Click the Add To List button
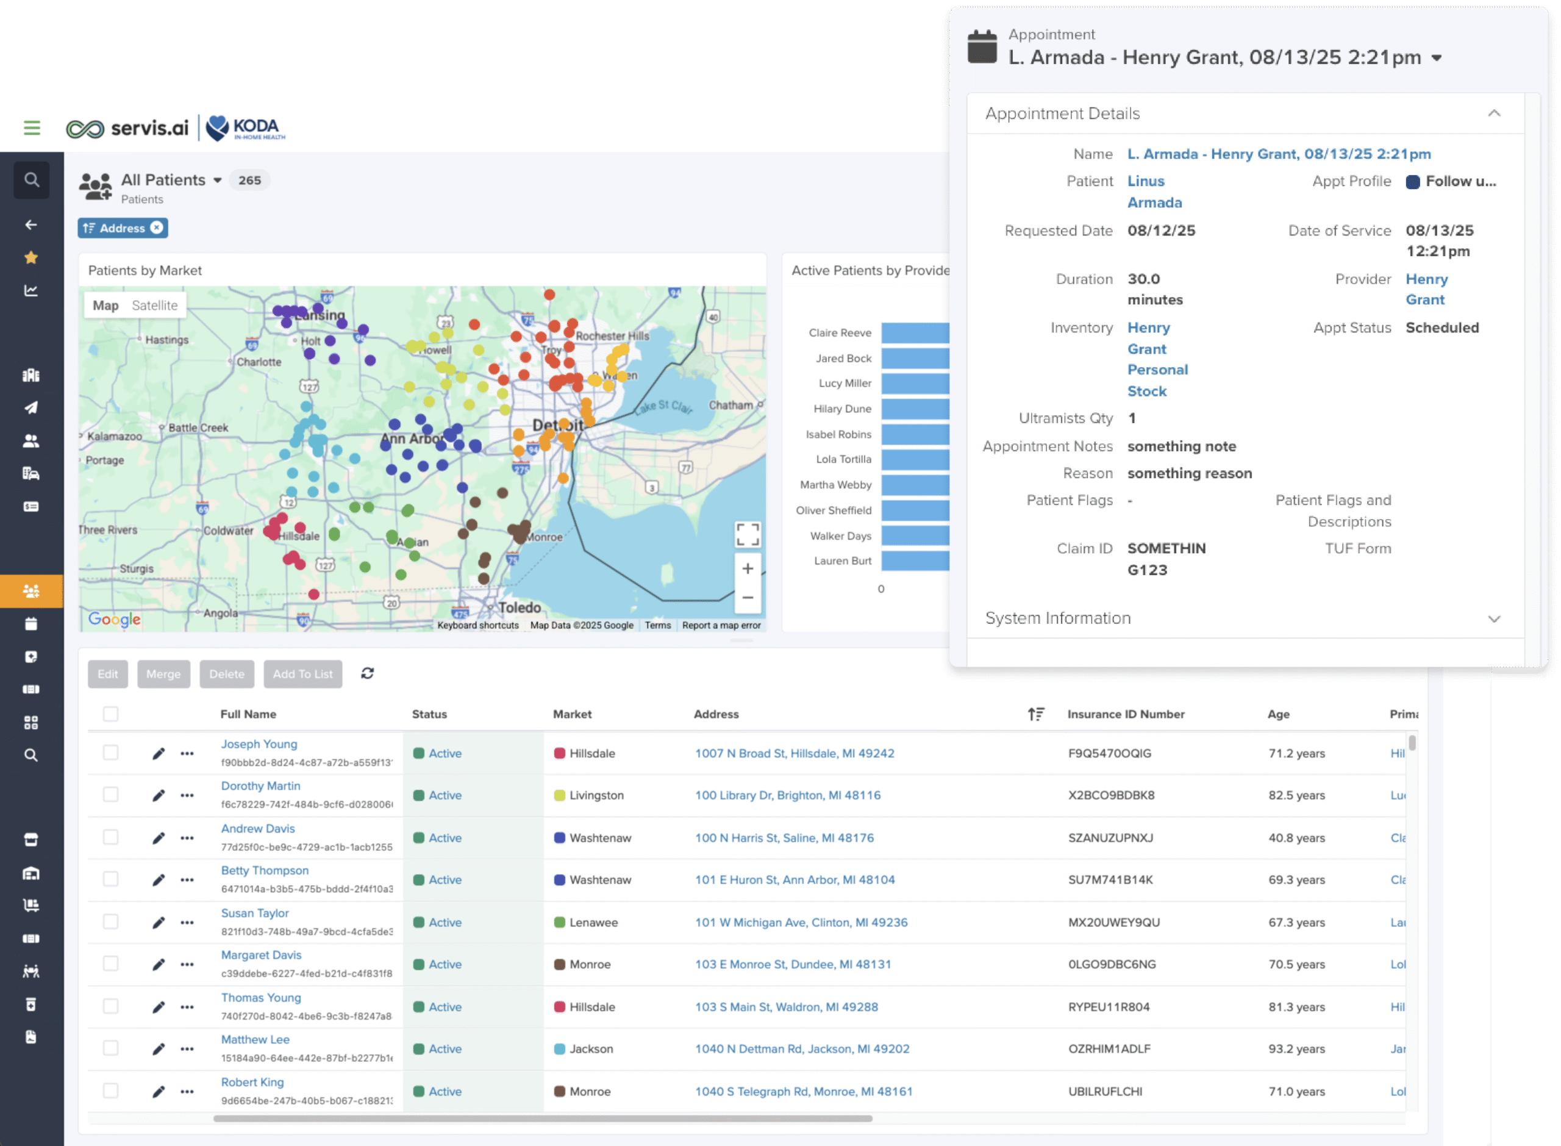 point(303,673)
